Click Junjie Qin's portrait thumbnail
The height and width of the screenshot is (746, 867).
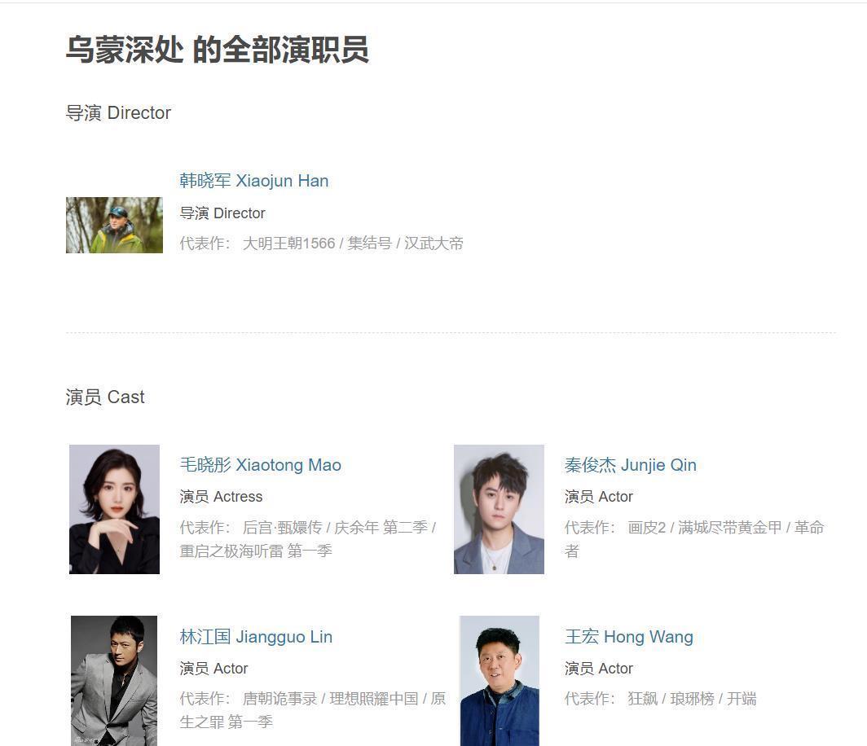(499, 509)
